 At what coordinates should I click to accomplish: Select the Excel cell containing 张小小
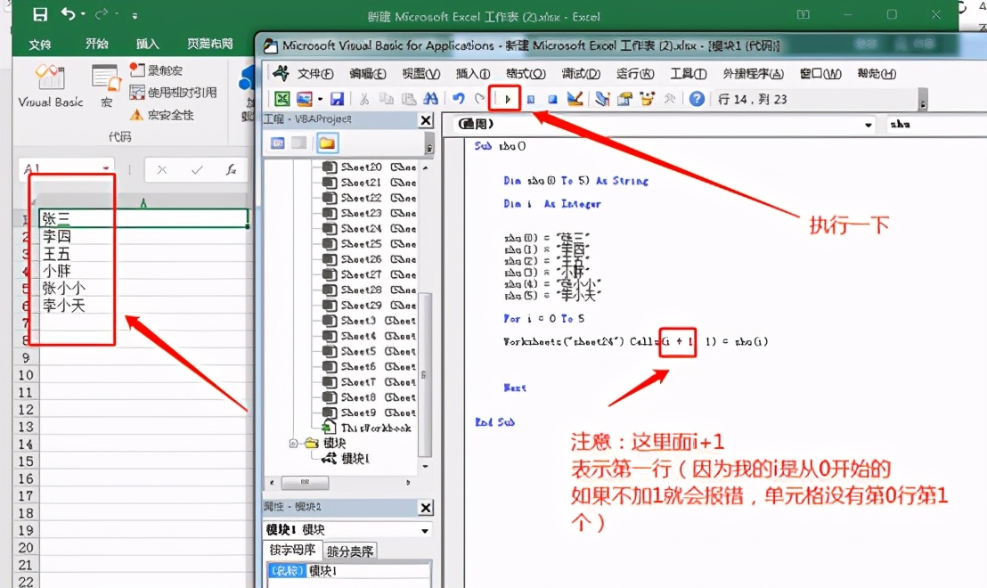(144, 289)
